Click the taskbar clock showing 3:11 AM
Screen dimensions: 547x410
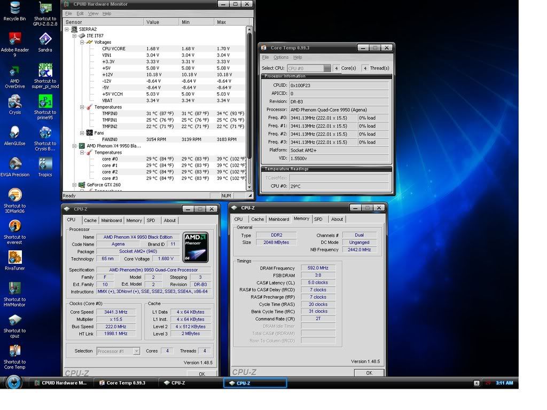[504, 383]
